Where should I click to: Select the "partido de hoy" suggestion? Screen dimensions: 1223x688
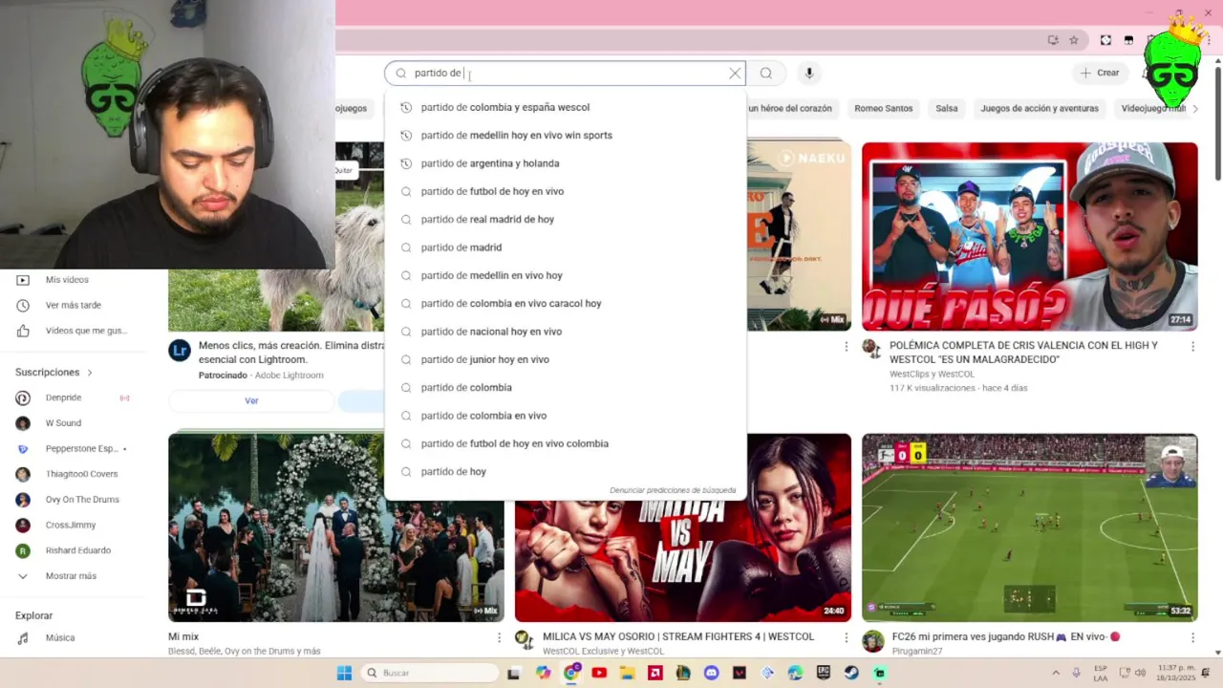coord(565,471)
